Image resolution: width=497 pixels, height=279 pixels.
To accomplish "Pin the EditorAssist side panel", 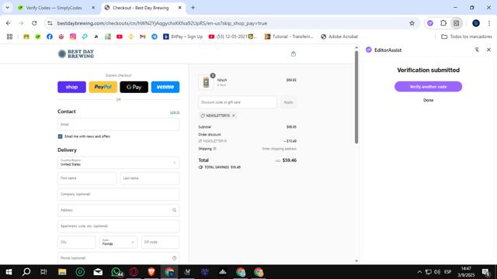I will [x=477, y=50].
